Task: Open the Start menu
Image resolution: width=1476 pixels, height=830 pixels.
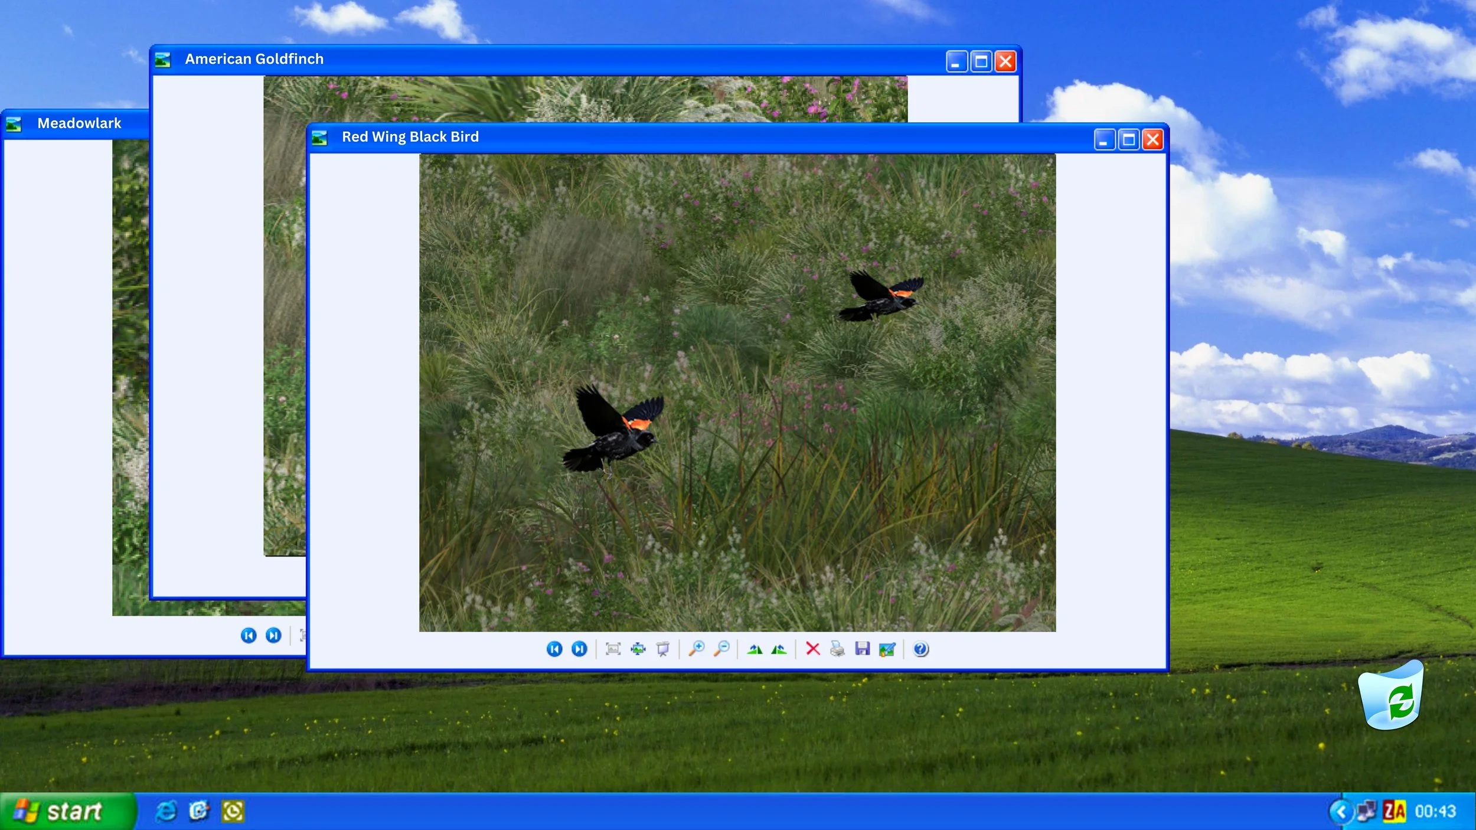Action: click(67, 812)
